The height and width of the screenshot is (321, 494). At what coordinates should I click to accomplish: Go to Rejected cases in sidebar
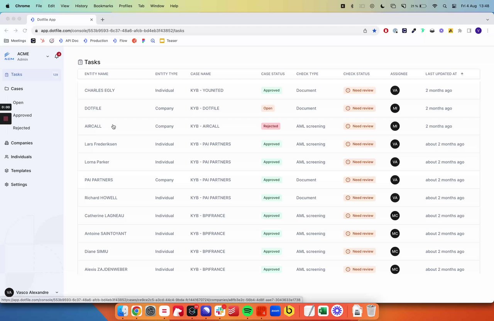tap(21, 128)
